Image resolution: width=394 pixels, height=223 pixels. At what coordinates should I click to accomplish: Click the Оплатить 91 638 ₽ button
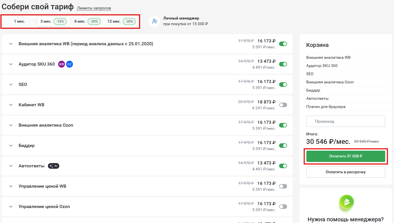point(345,156)
